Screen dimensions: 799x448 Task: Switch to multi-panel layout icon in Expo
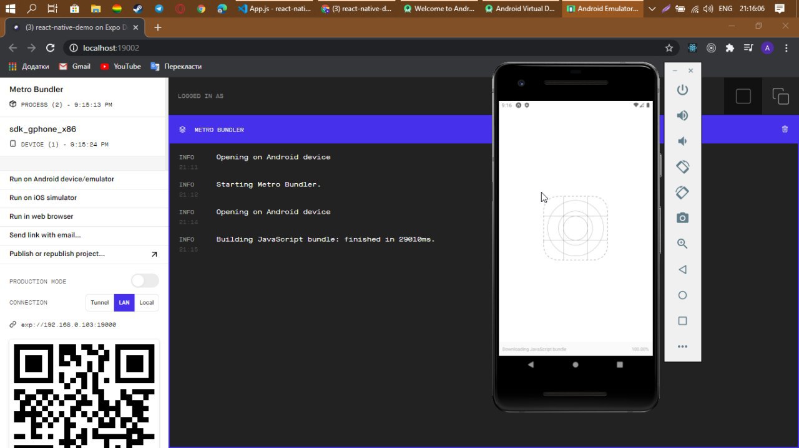[x=780, y=96]
